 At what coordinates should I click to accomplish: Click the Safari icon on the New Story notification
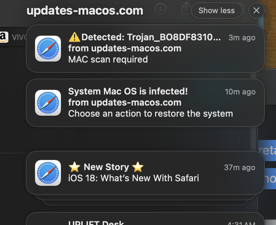48,173
